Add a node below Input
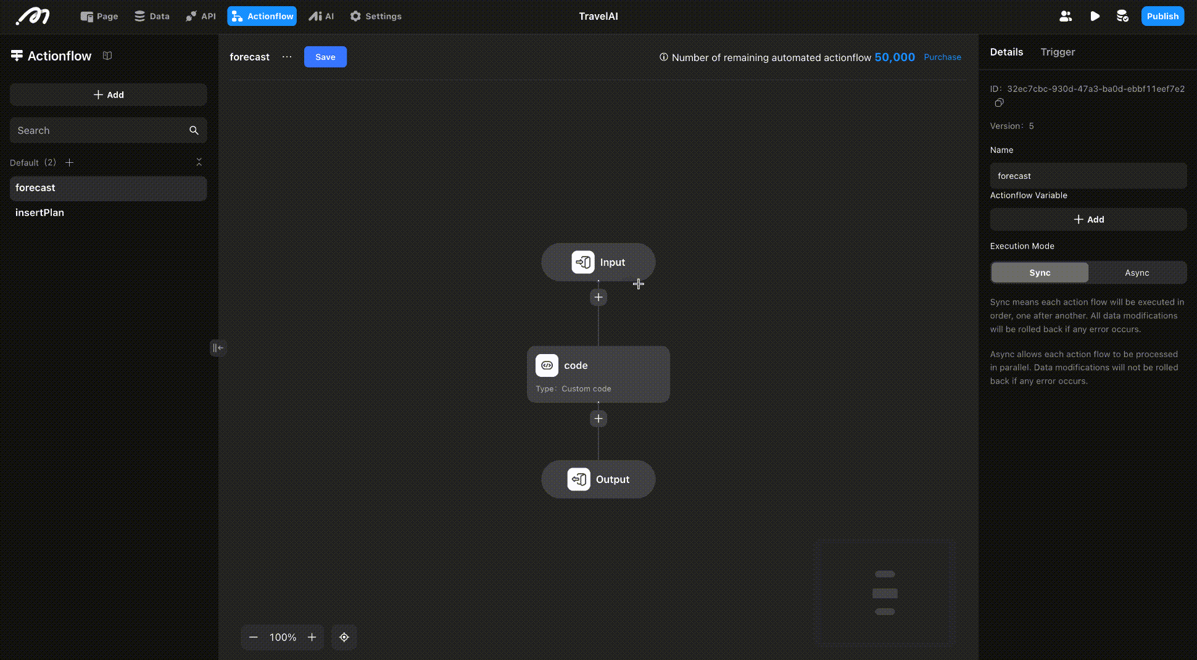This screenshot has height=660, width=1197. point(598,297)
